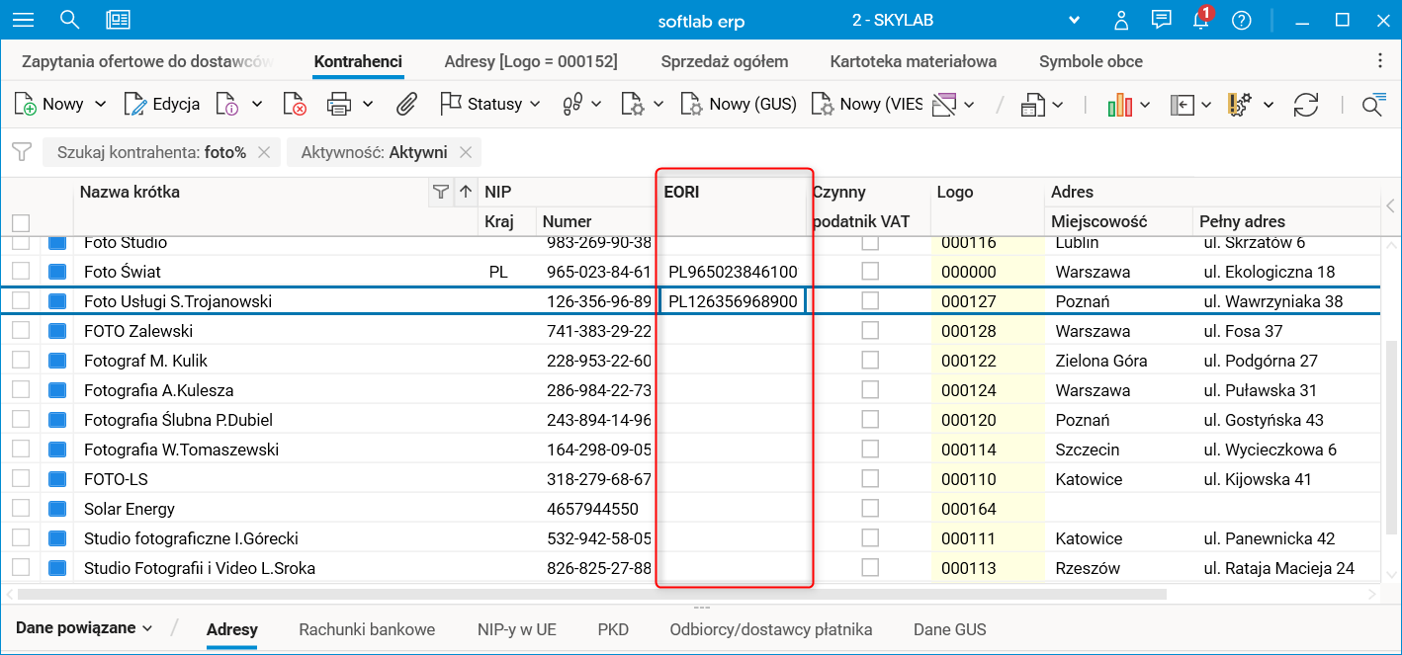Toggle VAT payer checkbox for Foto Świat
The image size is (1402, 655).
(x=870, y=272)
